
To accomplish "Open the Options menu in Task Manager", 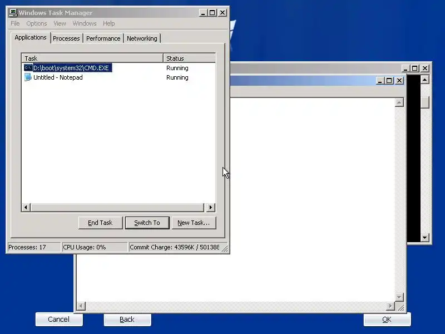I will click(x=36, y=23).
